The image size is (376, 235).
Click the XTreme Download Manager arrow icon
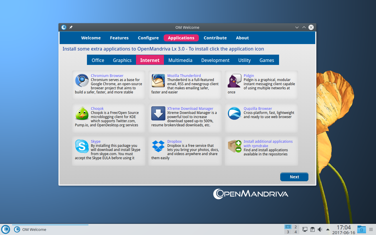point(158,113)
